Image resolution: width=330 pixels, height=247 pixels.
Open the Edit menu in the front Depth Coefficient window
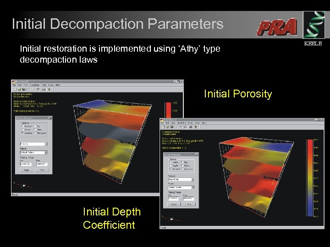[x=167, y=123]
